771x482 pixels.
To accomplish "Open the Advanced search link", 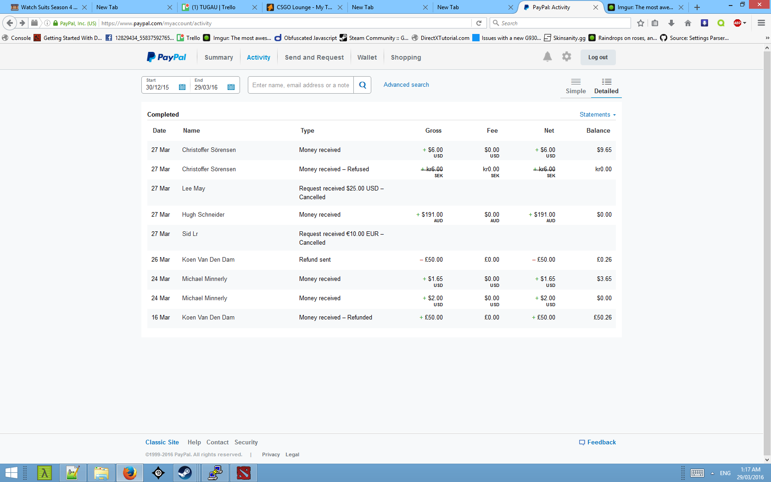I will [406, 85].
